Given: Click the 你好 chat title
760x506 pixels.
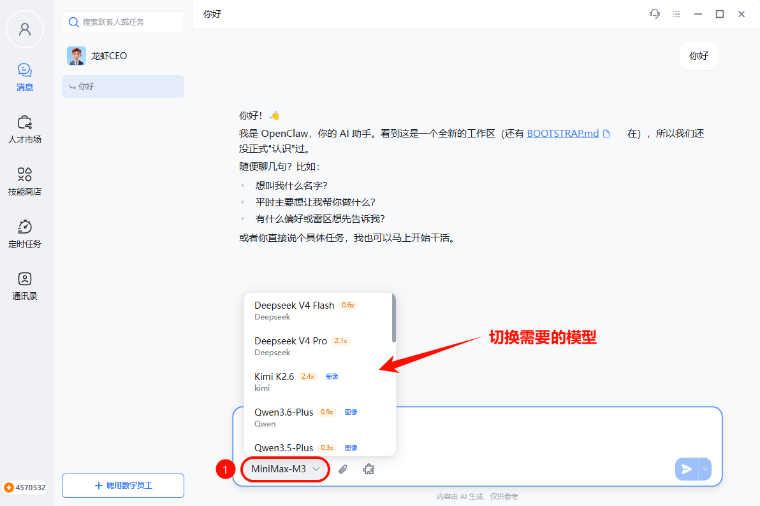Looking at the screenshot, I should tap(212, 14).
